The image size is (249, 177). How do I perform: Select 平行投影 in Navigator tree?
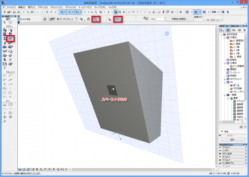coord(238,88)
